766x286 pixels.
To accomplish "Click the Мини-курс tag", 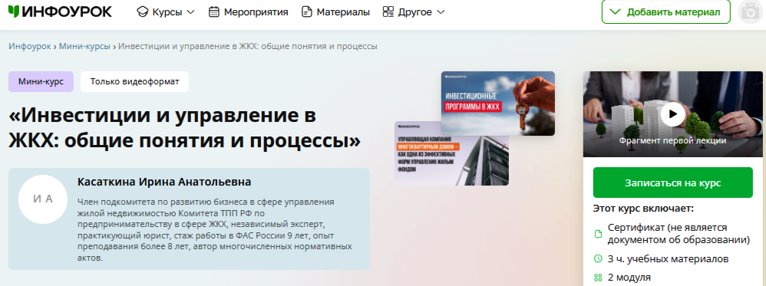I will 41,81.
